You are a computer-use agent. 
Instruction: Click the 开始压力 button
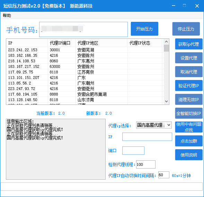[x=144, y=29]
